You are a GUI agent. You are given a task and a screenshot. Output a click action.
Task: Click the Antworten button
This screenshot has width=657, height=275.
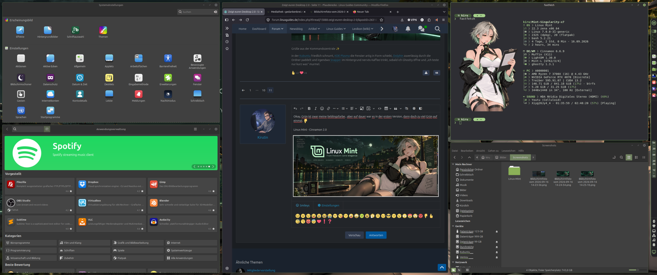(x=376, y=235)
